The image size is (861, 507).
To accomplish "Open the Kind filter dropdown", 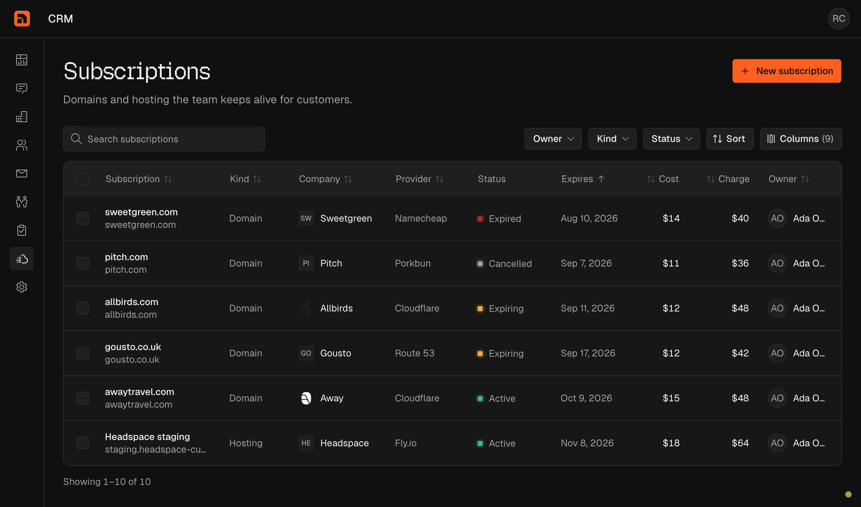I will click(612, 139).
